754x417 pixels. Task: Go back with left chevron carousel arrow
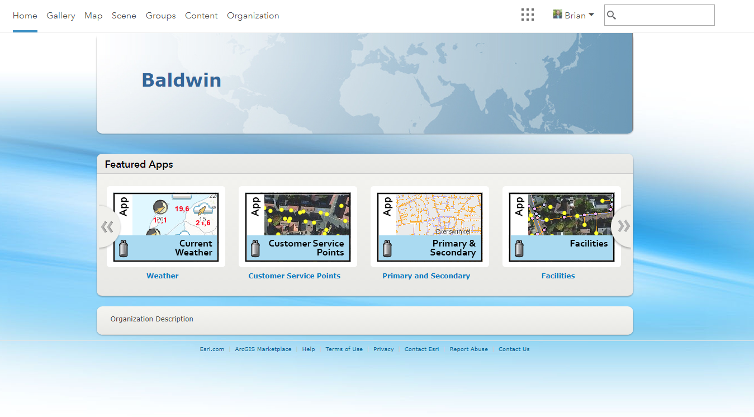point(107,226)
